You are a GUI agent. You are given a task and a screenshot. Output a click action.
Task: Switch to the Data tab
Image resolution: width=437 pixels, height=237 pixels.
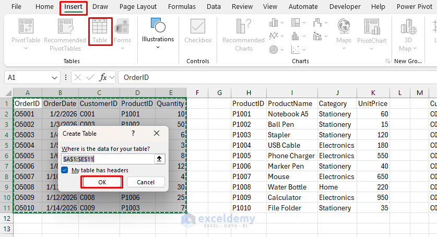point(214,6)
